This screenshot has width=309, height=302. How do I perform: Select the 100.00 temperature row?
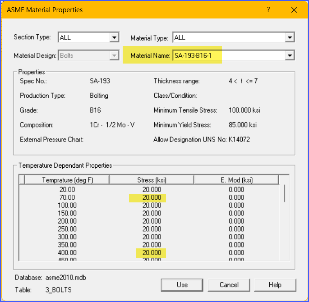(x=149, y=205)
